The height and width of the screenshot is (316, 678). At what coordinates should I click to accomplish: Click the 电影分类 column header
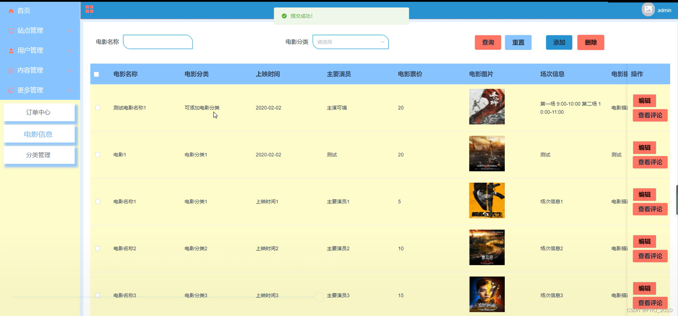pyautogui.click(x=197, y=74)
